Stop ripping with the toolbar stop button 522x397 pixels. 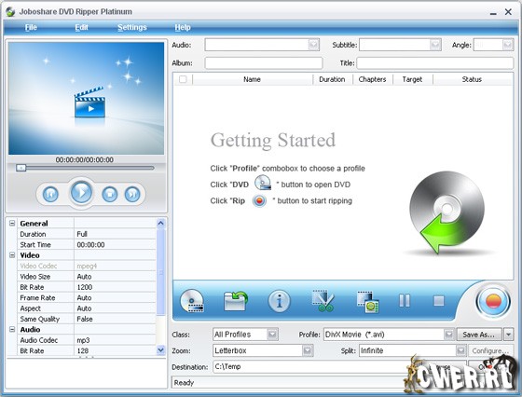coord(439,301)
